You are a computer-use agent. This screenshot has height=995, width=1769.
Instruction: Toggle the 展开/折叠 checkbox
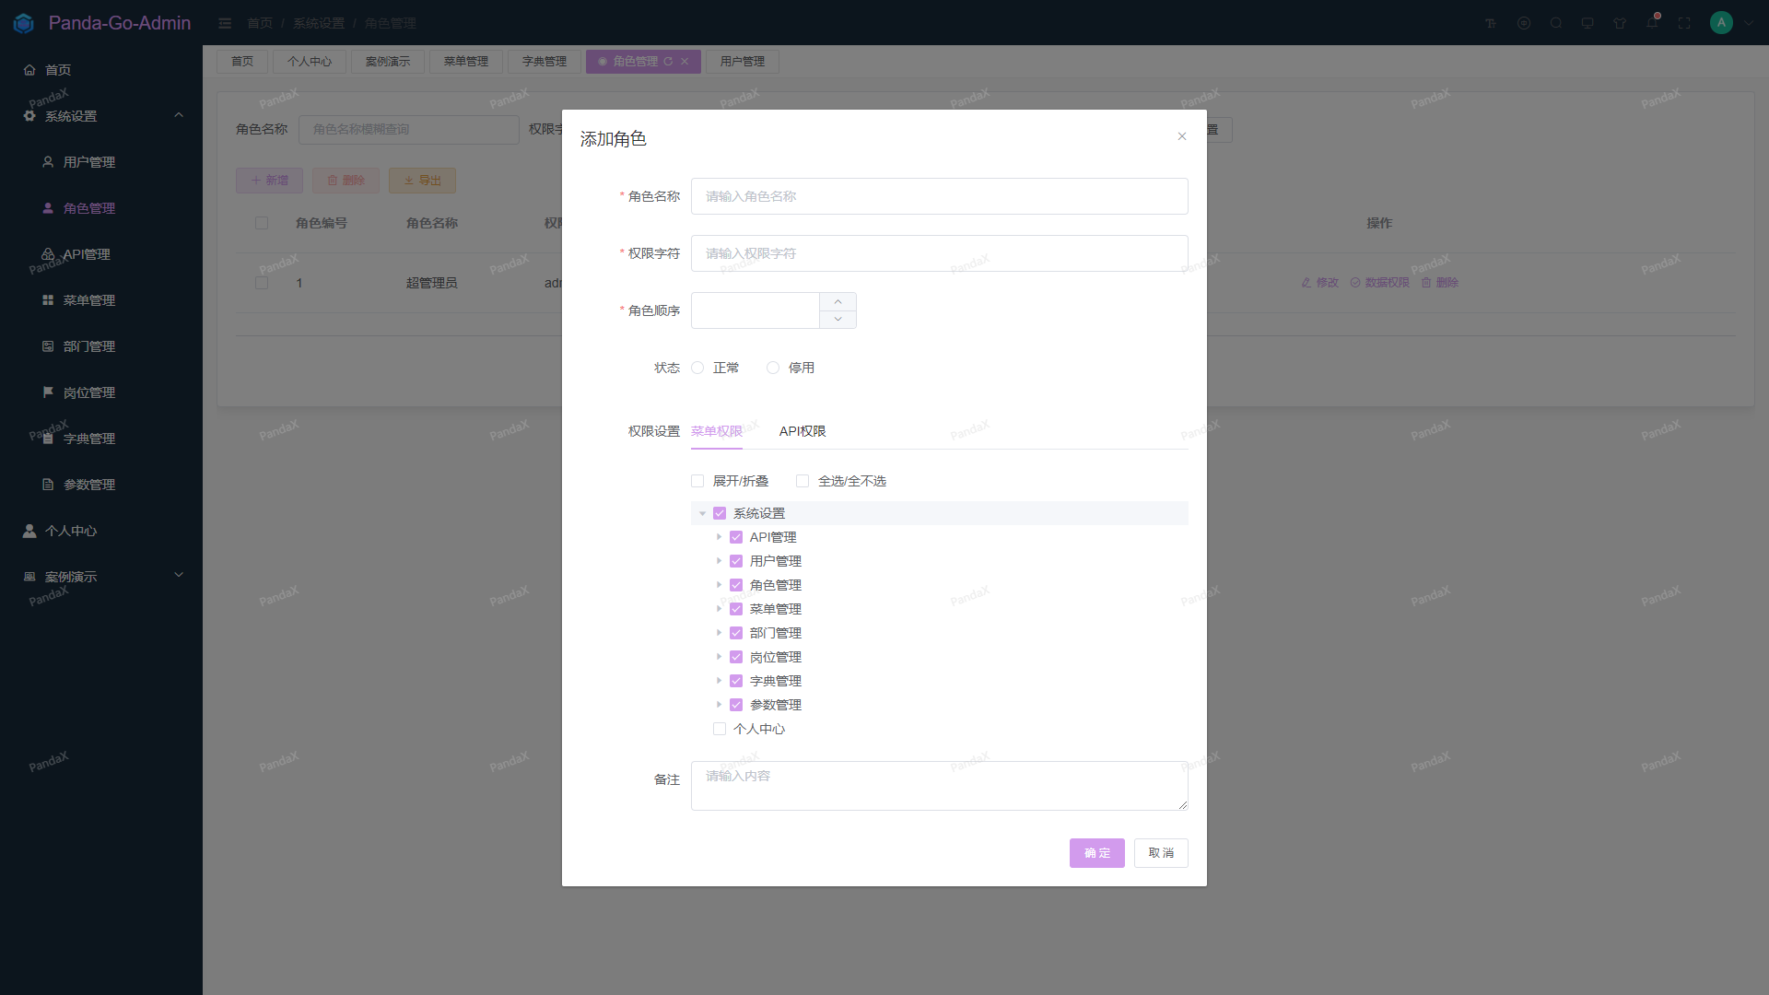tap(697, 481)
